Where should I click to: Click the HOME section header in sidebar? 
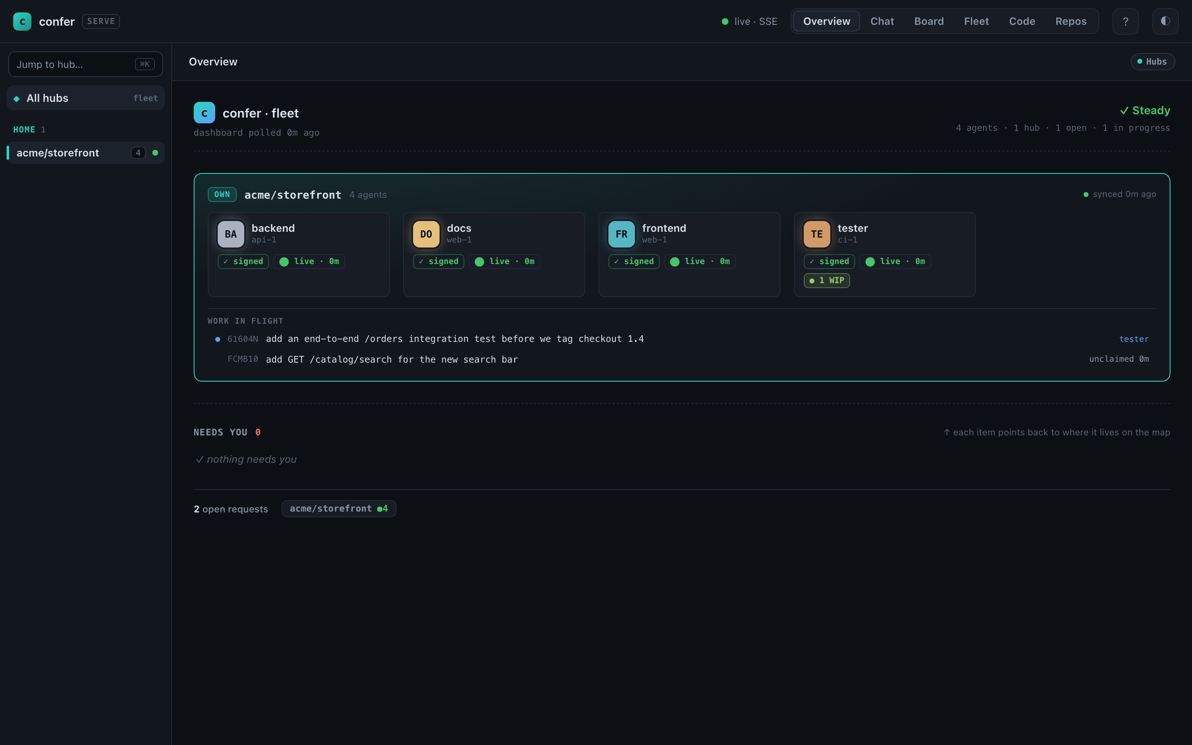tap(24, 130)
